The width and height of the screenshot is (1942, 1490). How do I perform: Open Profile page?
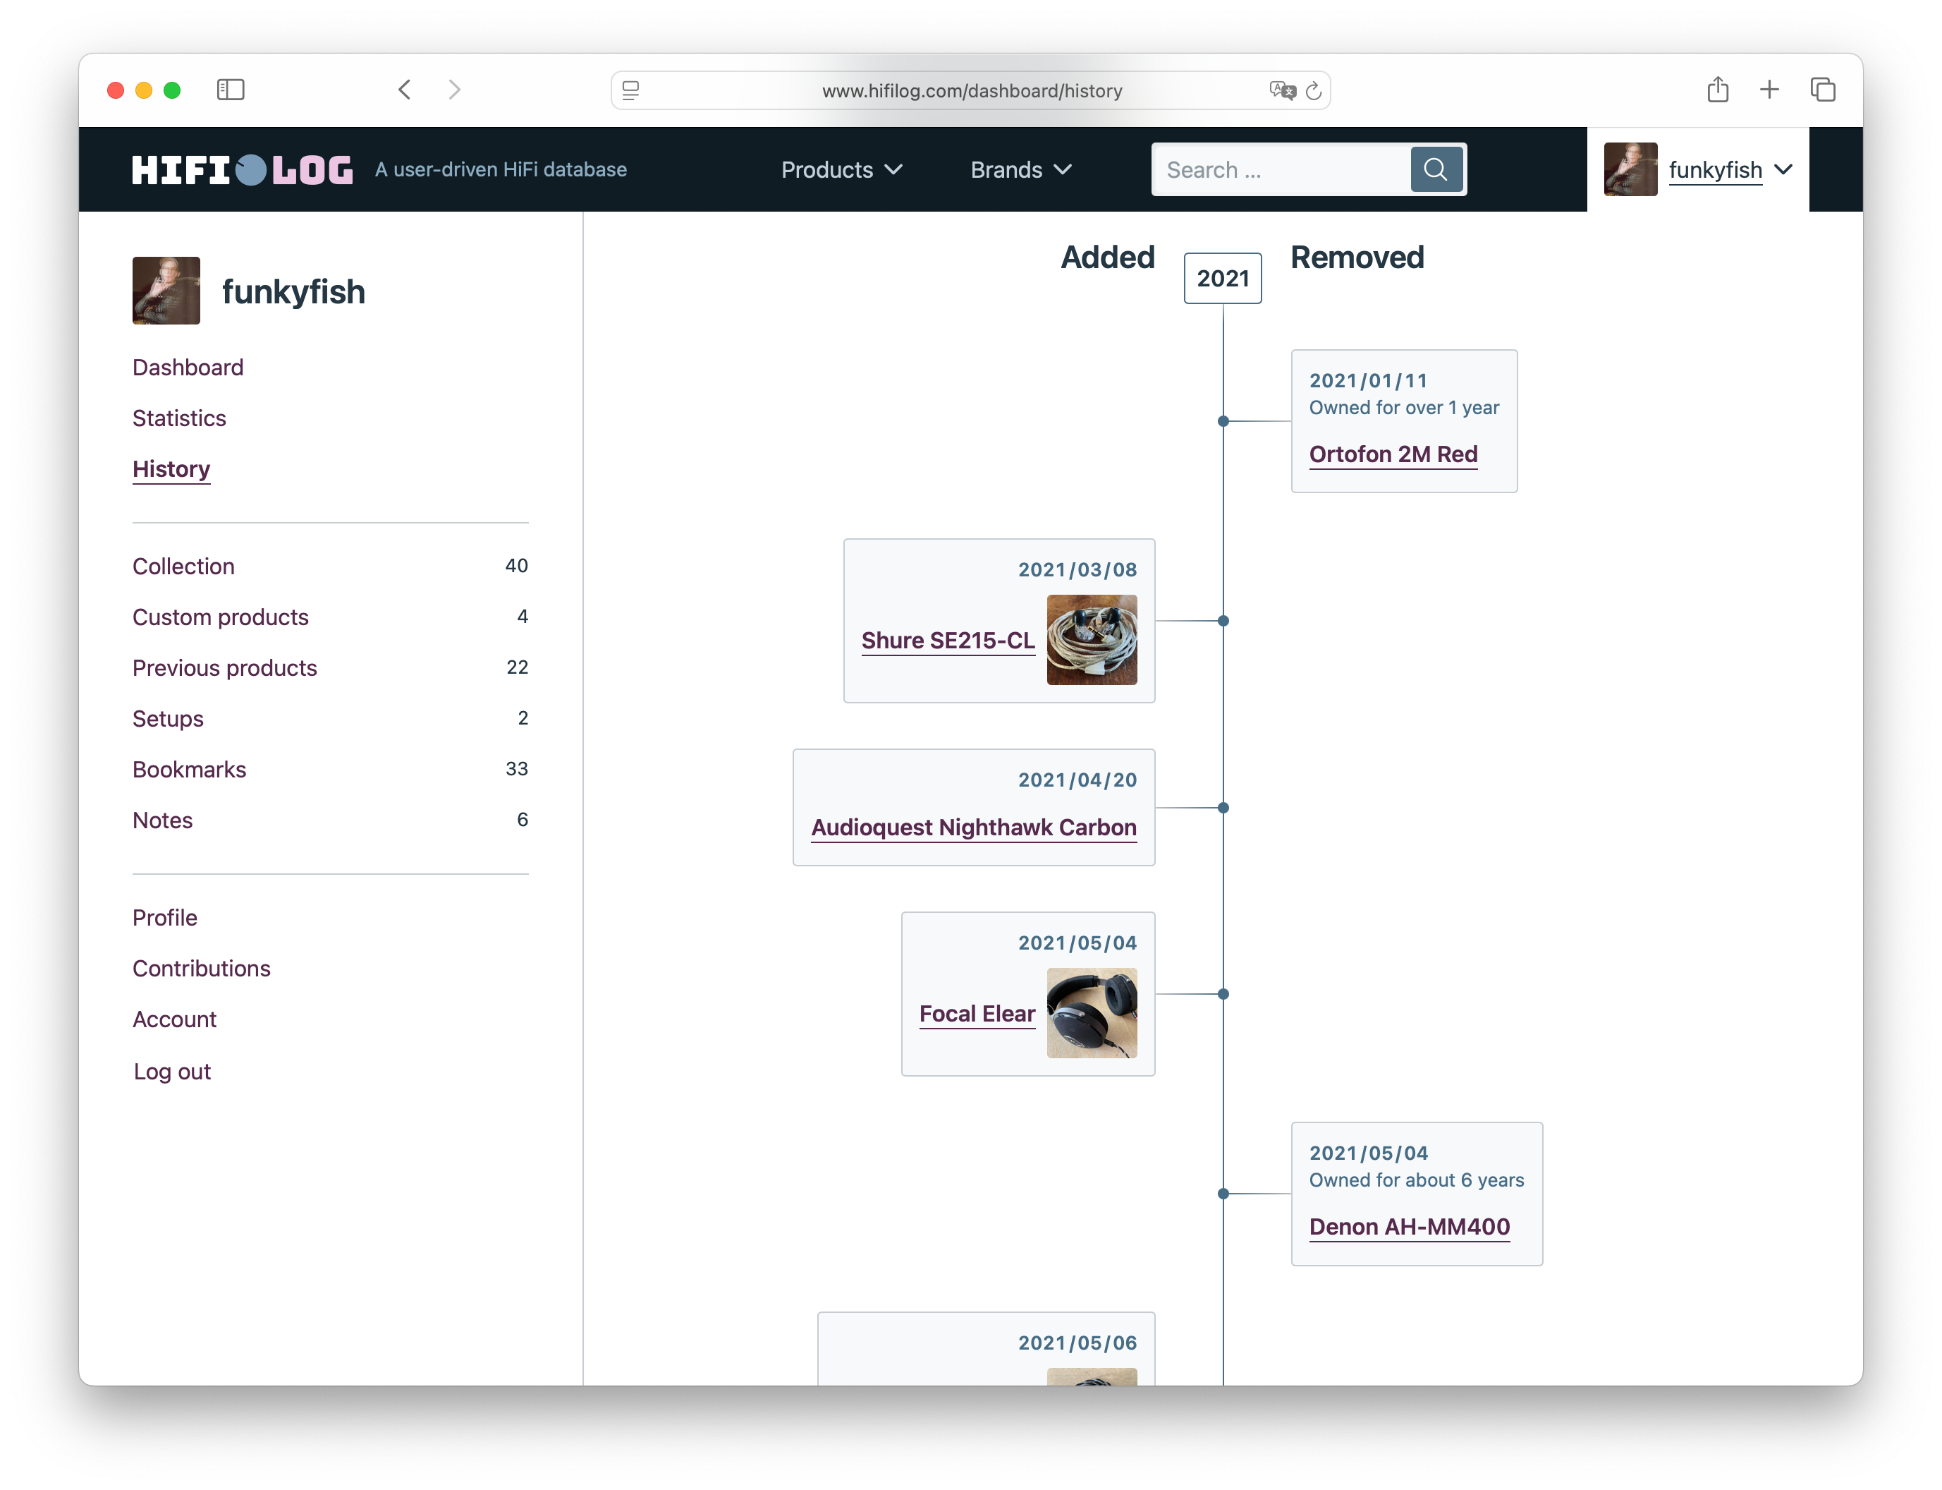tap(165, 917)
